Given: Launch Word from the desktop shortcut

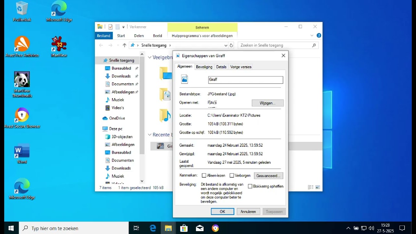Looking at the screenshot, I should (x=22, y=153).
